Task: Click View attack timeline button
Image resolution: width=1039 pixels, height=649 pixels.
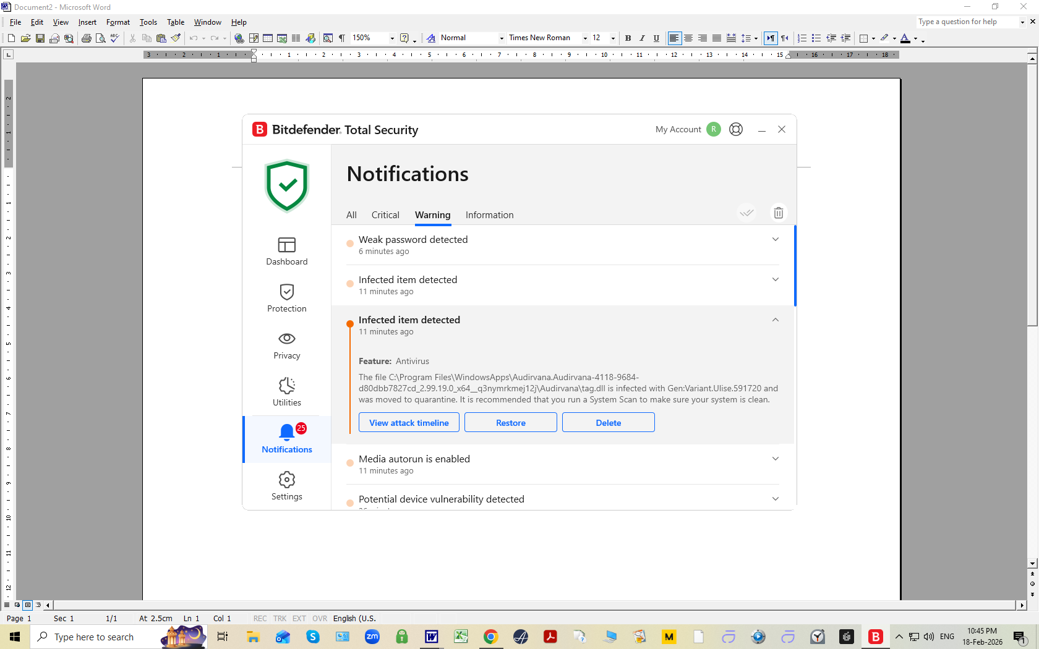Action: [x=409, y=423]
